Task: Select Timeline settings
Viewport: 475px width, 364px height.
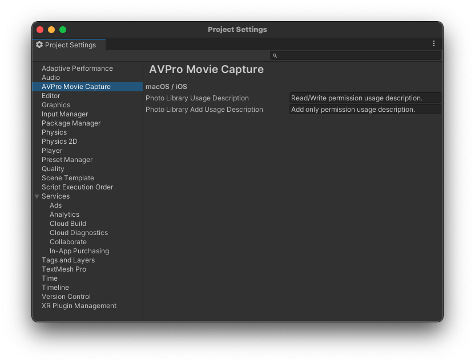Action: (55, 288)
